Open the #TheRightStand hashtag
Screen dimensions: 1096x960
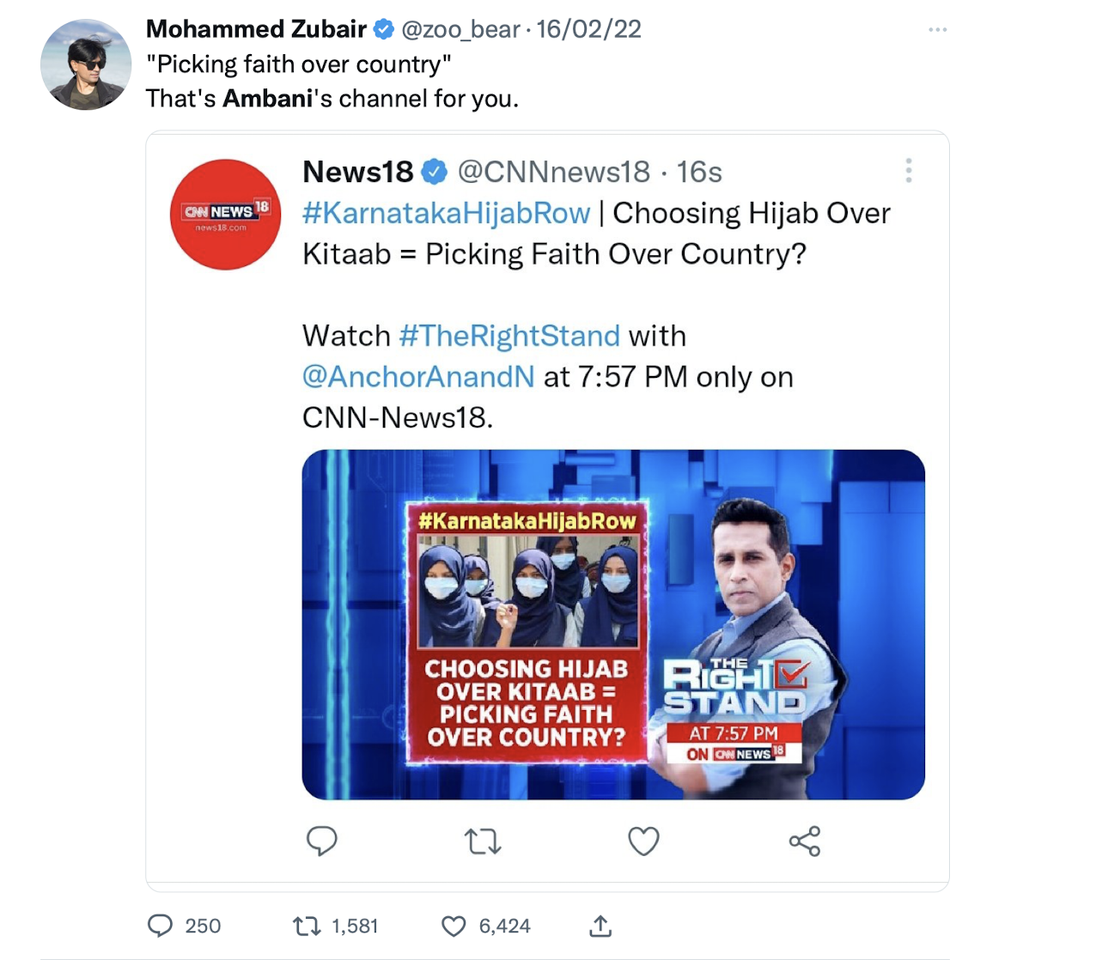(509, 336)
